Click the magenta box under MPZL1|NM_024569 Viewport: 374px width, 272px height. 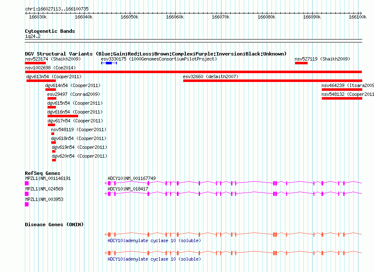(x=27, y=194)
